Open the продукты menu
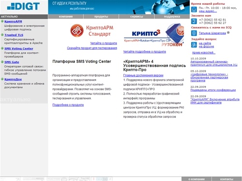 101,16
